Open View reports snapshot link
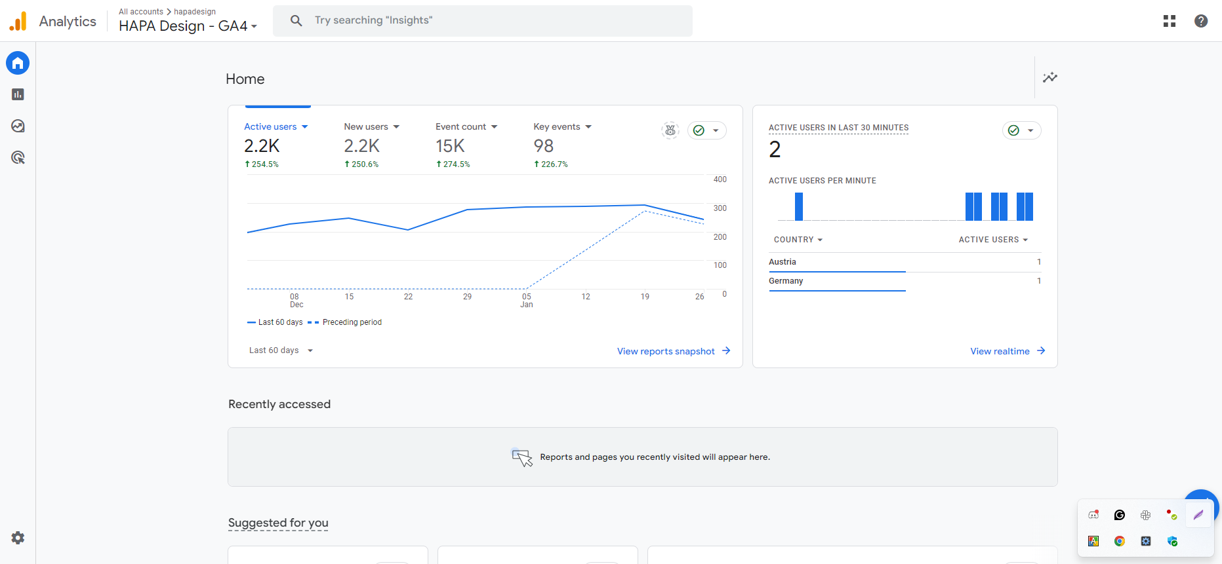 (666, 351)
